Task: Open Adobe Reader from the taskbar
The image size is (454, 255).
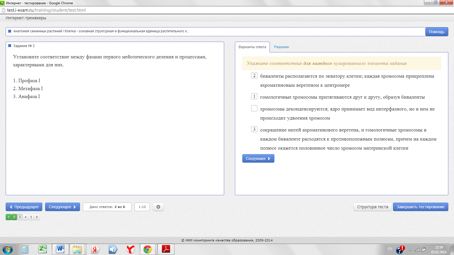Action: 166,249
